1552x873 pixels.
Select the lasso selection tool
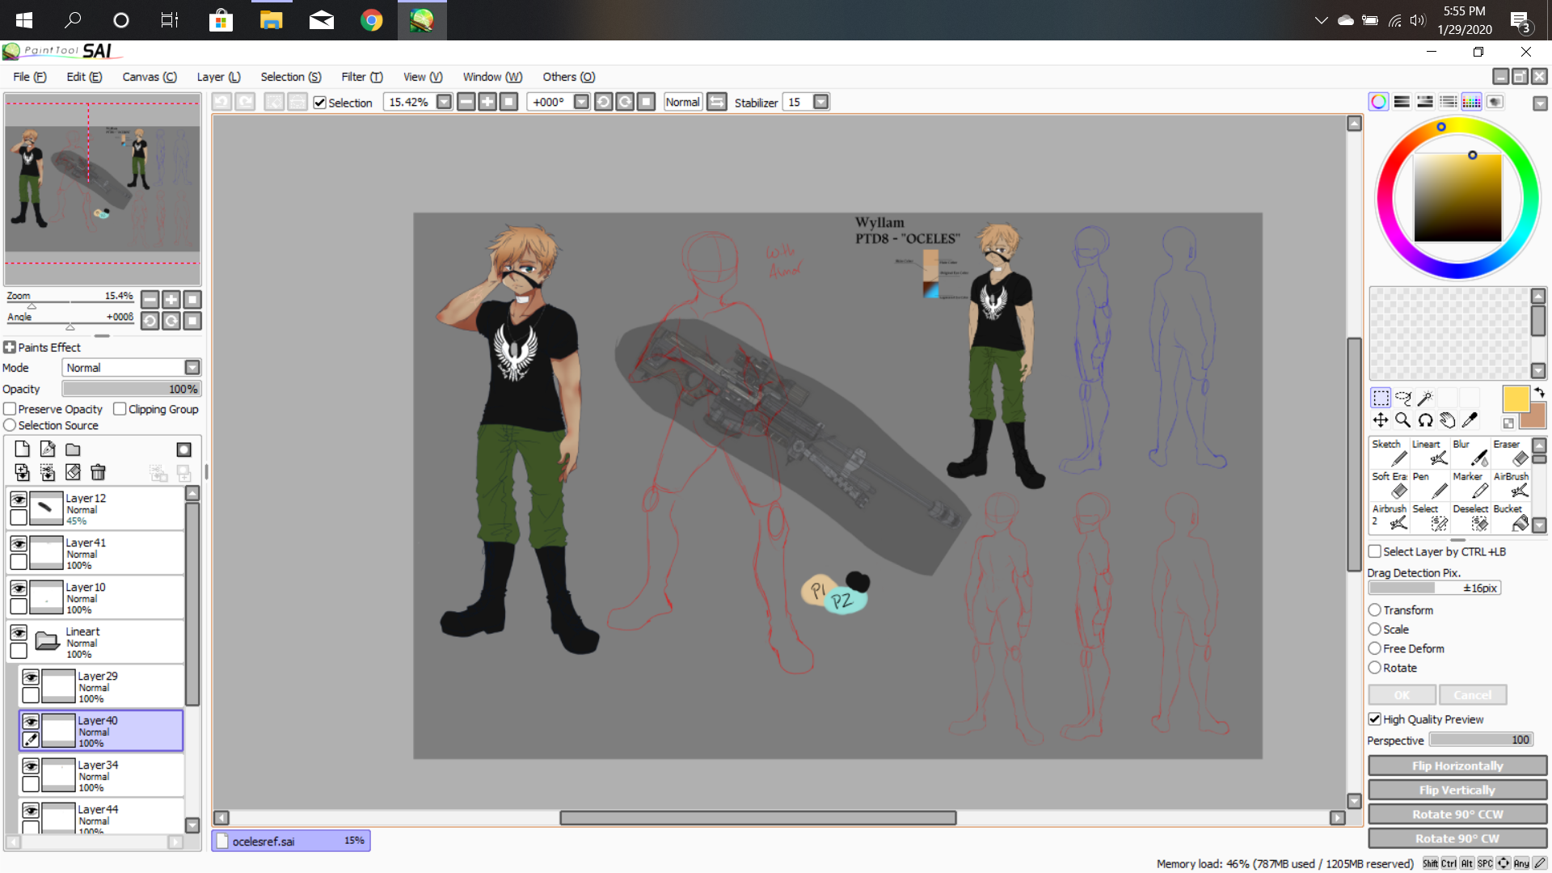tap(1403, 398)
